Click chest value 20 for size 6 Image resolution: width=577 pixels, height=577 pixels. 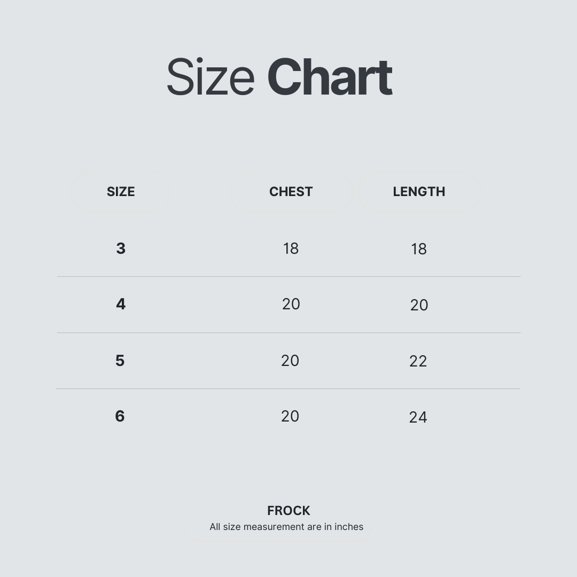[290, 416]
